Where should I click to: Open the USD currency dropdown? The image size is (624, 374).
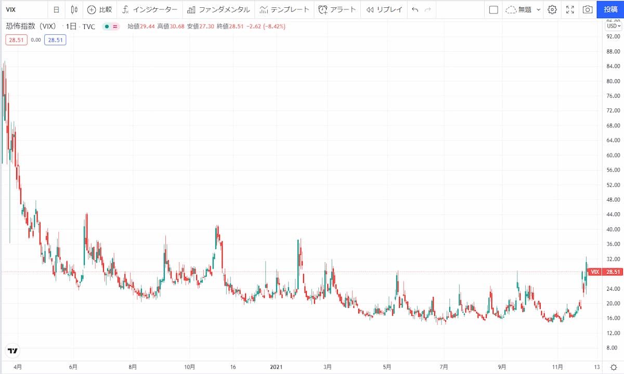(x=614, y=26)
